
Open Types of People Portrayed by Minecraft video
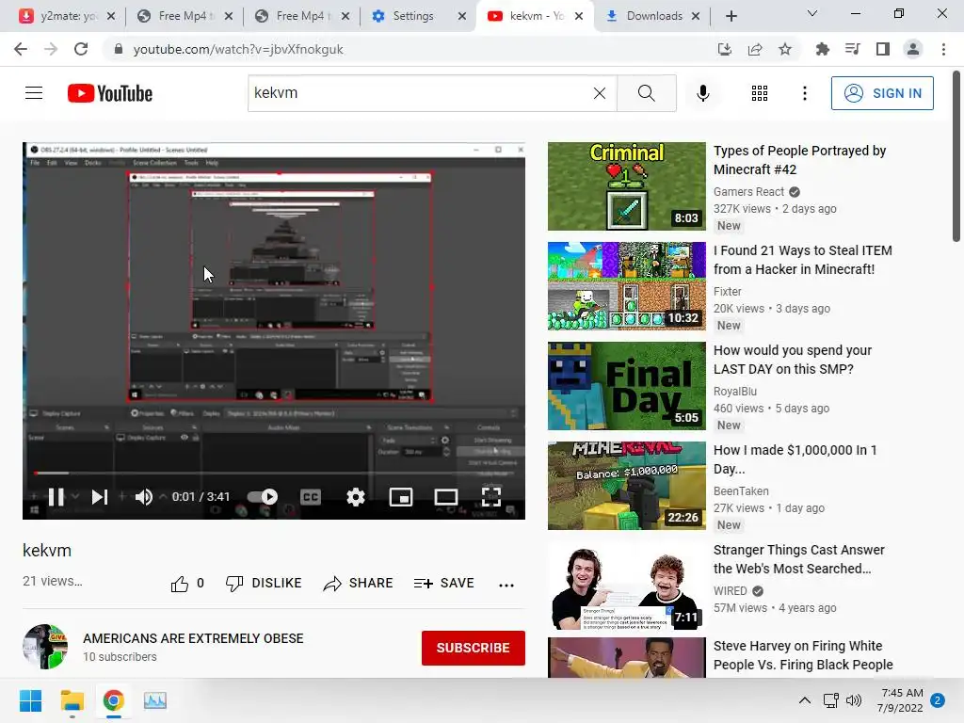[x=799, y=160]
